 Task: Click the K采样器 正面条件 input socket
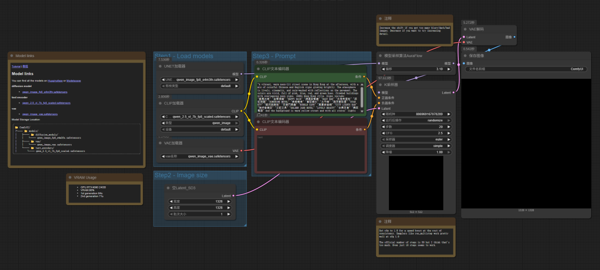coord(379,98)
